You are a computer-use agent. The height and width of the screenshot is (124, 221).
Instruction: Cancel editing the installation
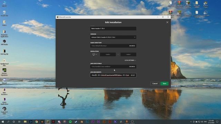(155, 83)
